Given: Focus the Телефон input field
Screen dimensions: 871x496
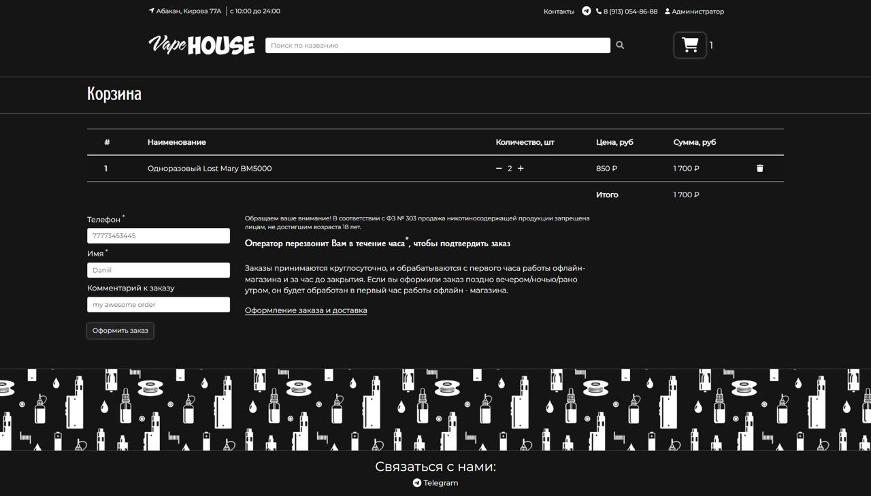Looking at the screenshot, I should [x=158, y=235].
